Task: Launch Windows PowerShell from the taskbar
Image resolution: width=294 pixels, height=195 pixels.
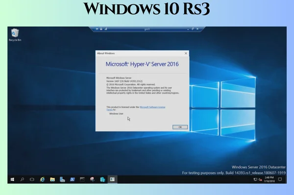Action: (x=73, y=179)
